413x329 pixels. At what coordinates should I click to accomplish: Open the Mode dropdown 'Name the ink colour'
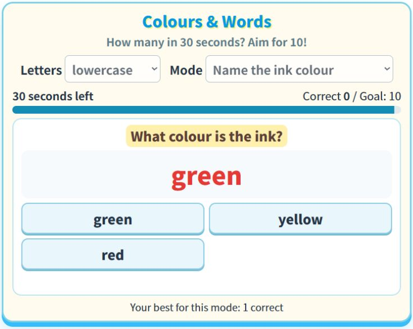299,69
